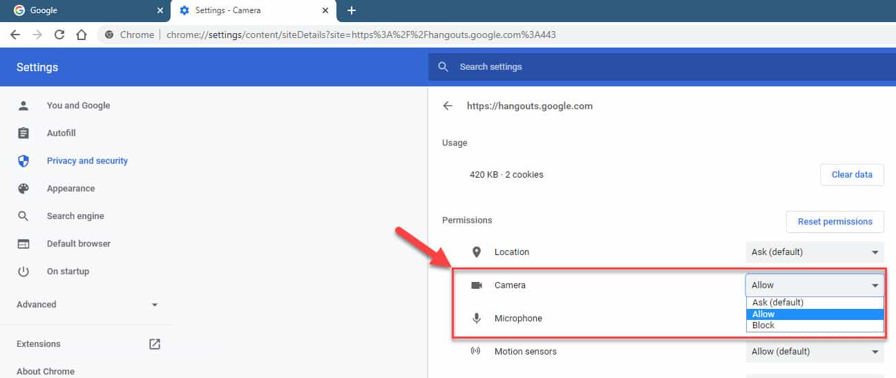896x378 pixels.
Task: Open Privacy and security settings
Action: point(87,161)
